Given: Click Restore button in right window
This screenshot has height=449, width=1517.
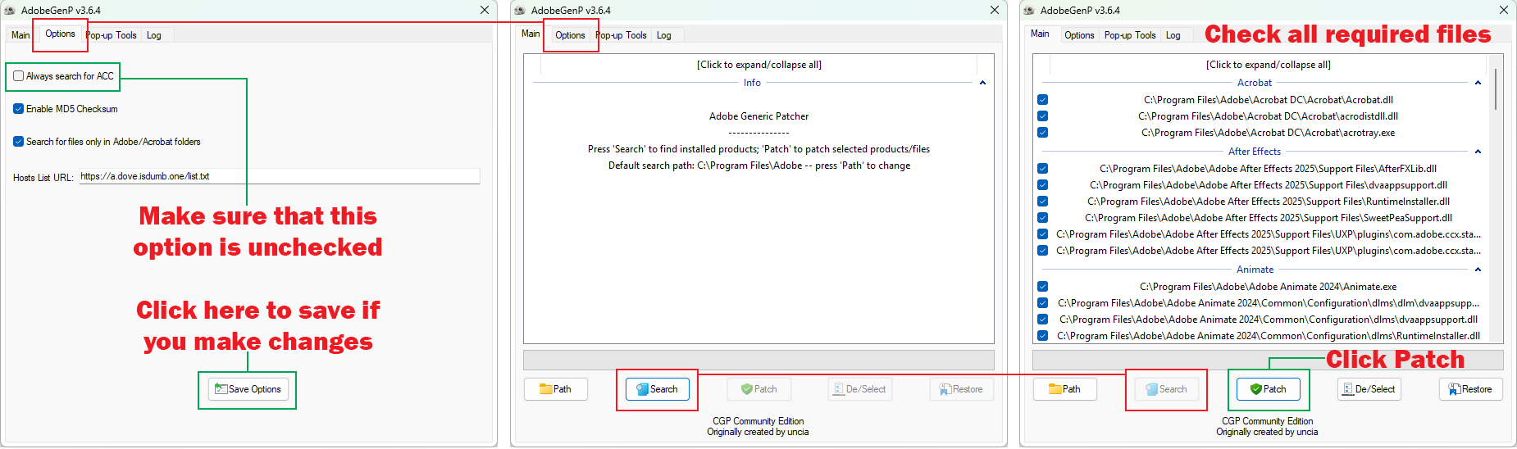Looking at the screenshot, I should [1471, 389].
